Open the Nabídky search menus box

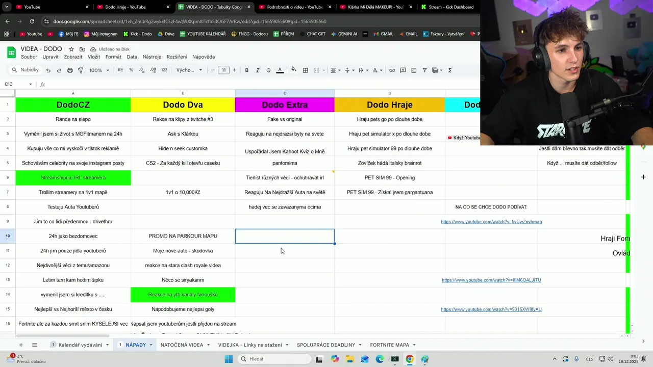point(25,70)
